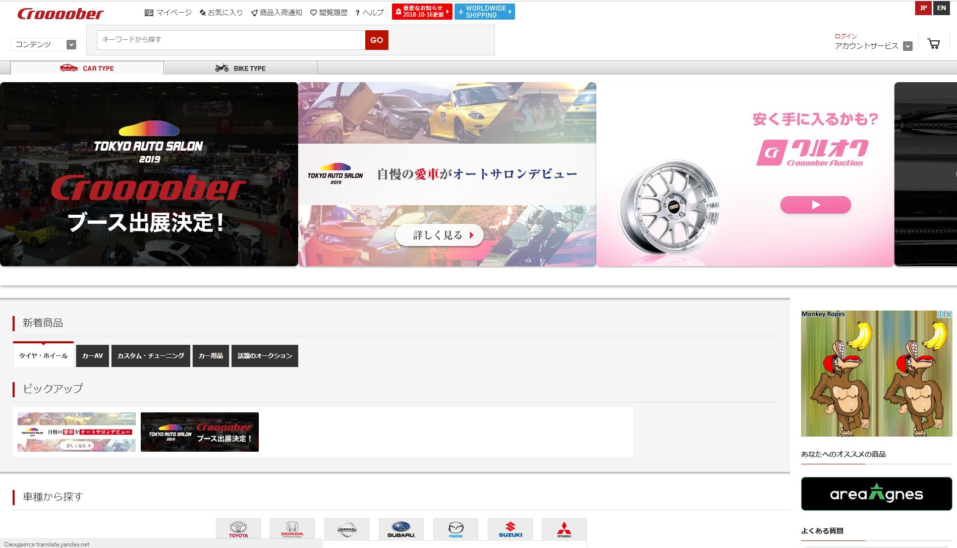Viewport: 957px width, 548px height.
Task: Click the 詳しく見る button on banner
Action: point(439,235)
